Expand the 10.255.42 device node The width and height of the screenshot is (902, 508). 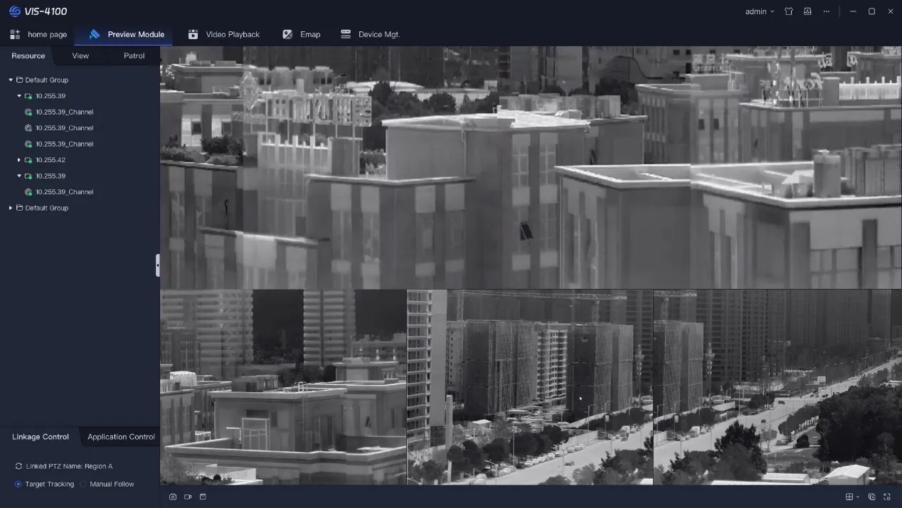19,160
